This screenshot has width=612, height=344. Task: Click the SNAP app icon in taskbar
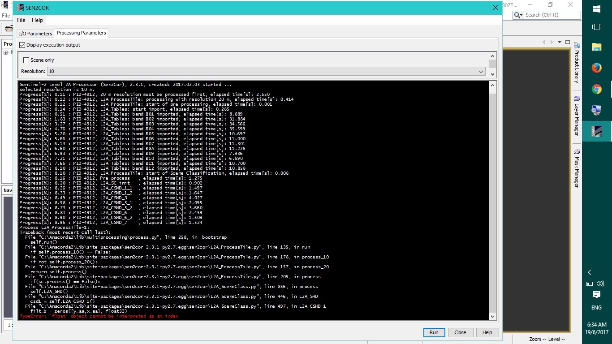tap(596, 131)
